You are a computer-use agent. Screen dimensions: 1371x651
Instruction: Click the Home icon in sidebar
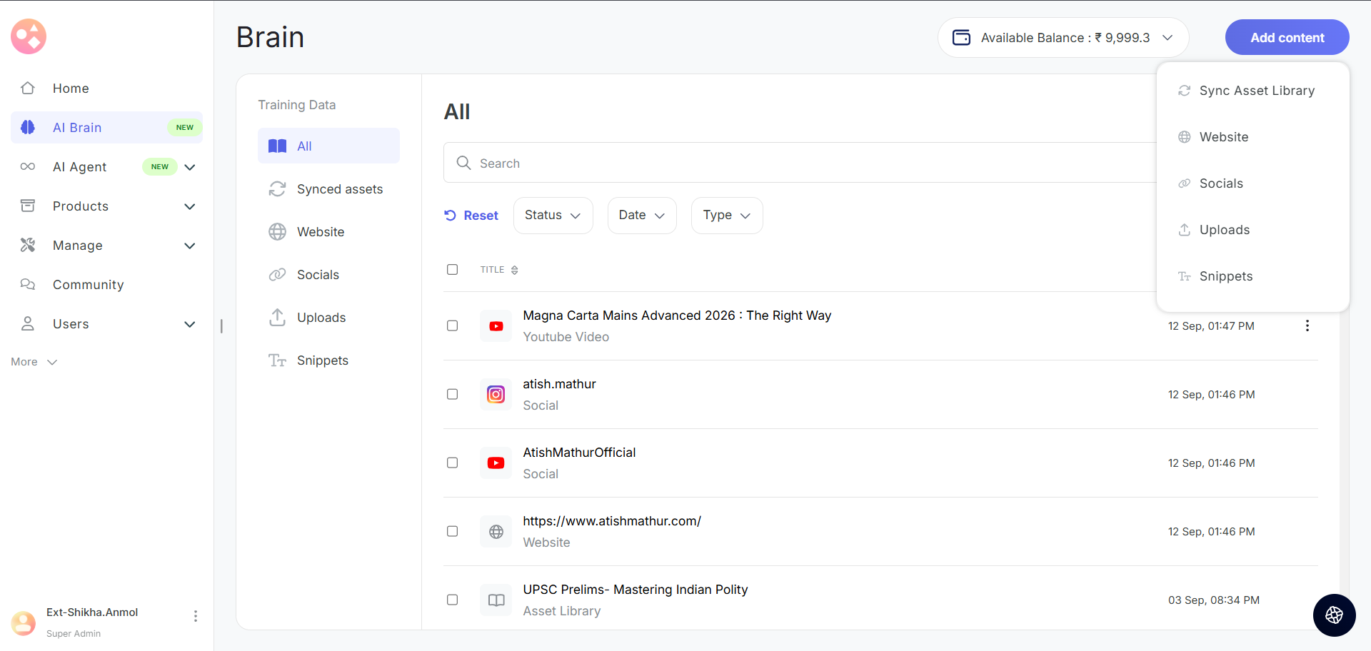pyautogui.click(x=28, y=89)
